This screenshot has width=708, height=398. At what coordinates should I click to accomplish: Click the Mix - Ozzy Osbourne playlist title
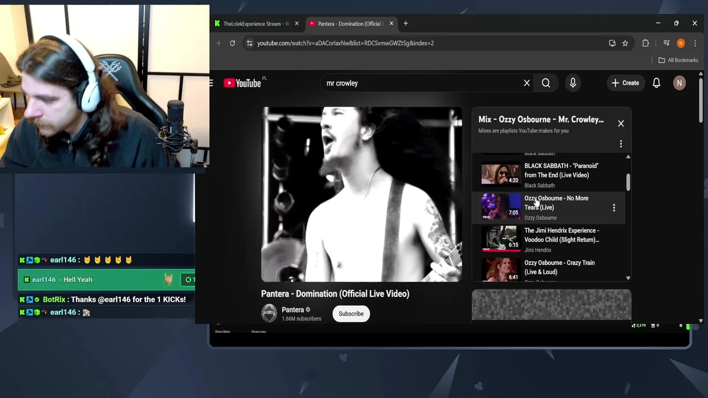tap(541, 119)
